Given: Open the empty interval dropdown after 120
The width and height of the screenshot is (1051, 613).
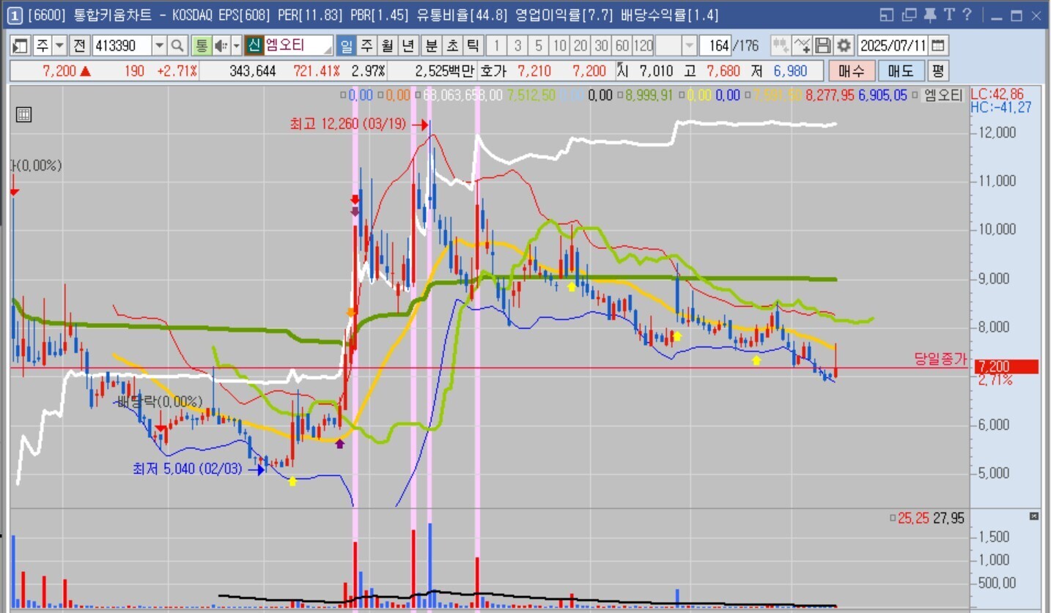Looking at the screenshot, I should tap(689, 46).
